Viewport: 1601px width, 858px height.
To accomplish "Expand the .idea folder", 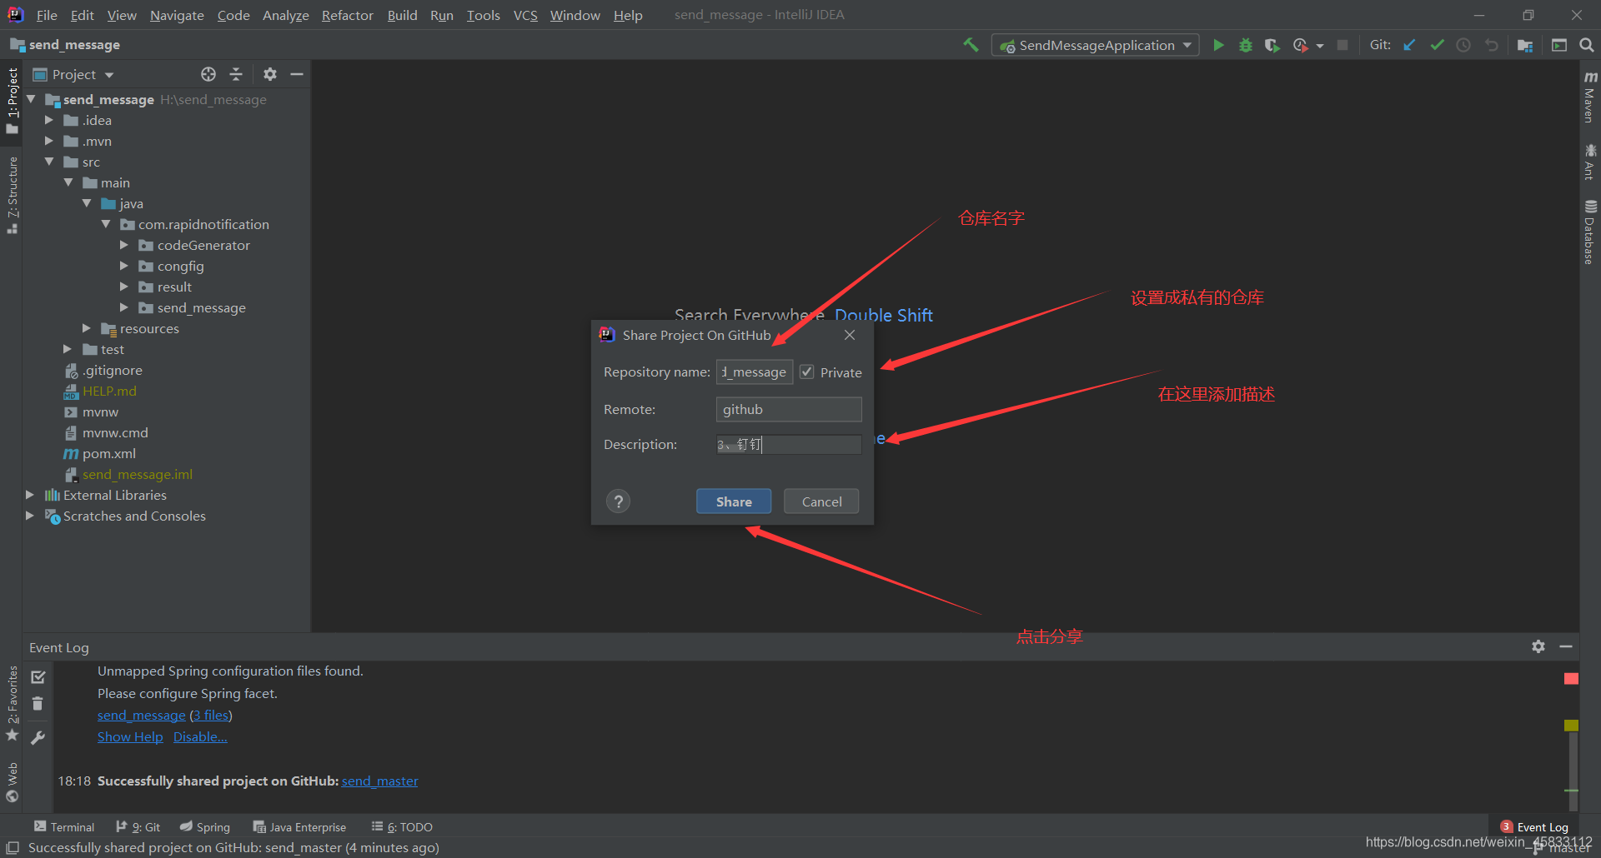I will tap(49, 120).
